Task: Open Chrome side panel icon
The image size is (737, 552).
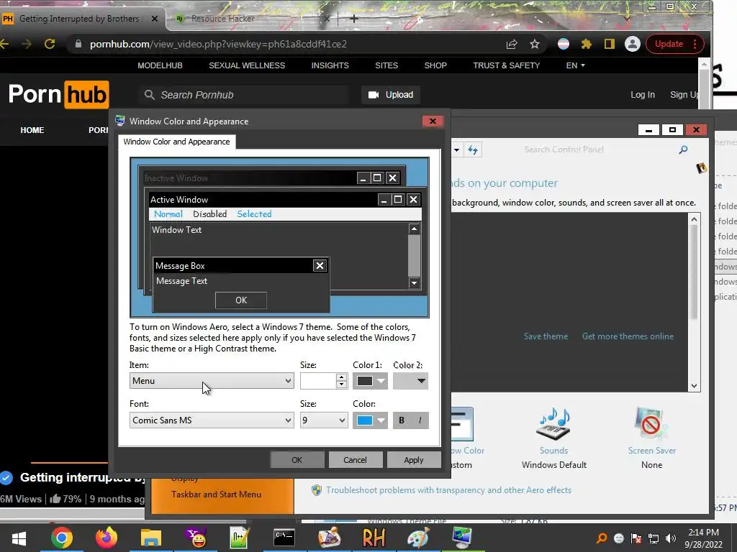Action: [x=609, y=44]
